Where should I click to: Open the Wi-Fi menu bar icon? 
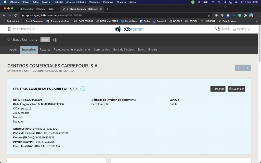click(x=213, y=2)
